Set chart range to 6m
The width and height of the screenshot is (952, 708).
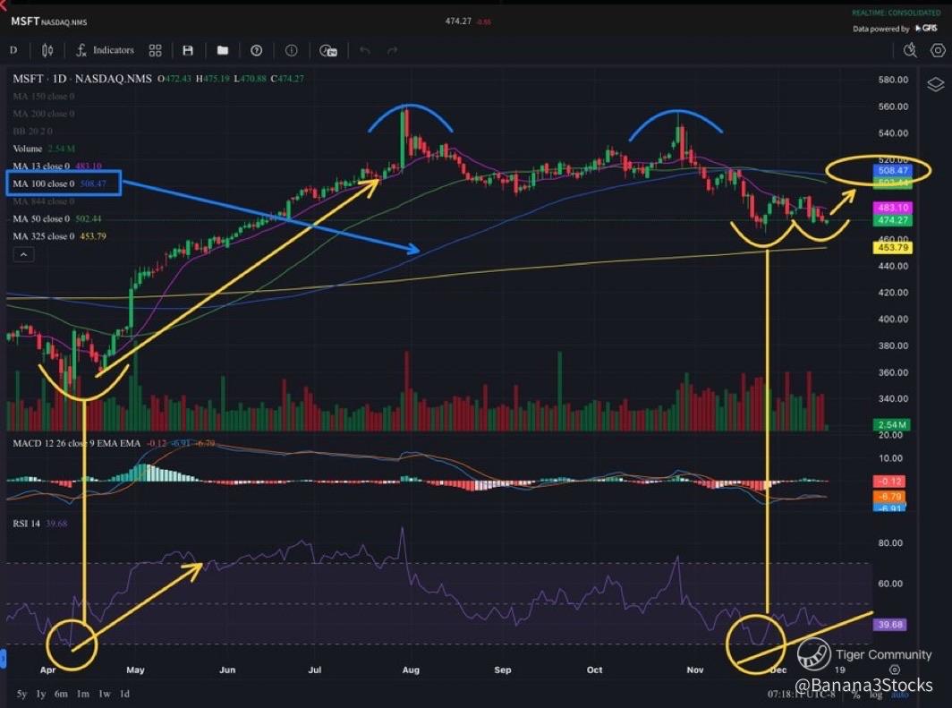(61, 694)
